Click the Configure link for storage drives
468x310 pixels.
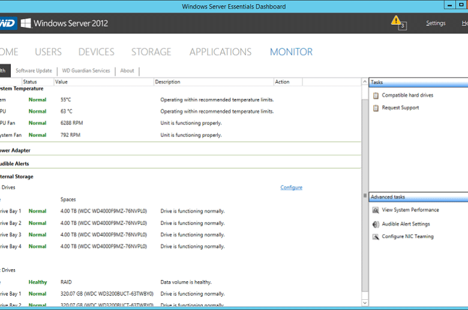click(292, 187)
